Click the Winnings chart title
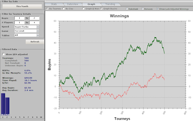 click(x=119, y=16)
